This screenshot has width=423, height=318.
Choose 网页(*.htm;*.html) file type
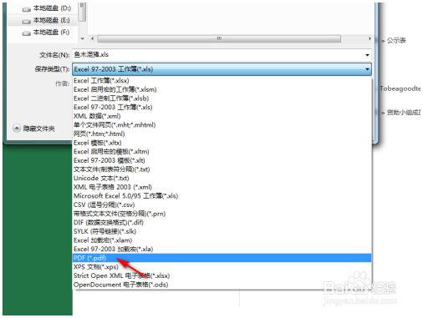coord(222,134)
